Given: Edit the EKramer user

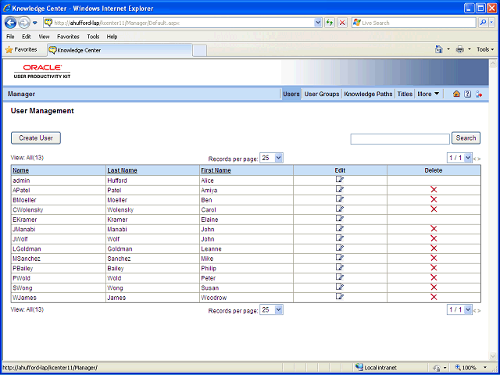Looking at the screenshot, I should 340,219.
